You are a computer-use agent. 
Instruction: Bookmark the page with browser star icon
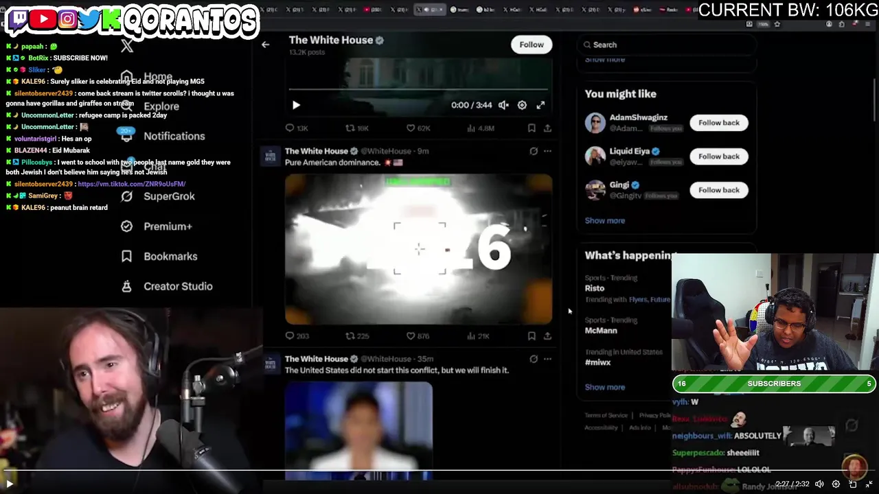tap(777, 24)
